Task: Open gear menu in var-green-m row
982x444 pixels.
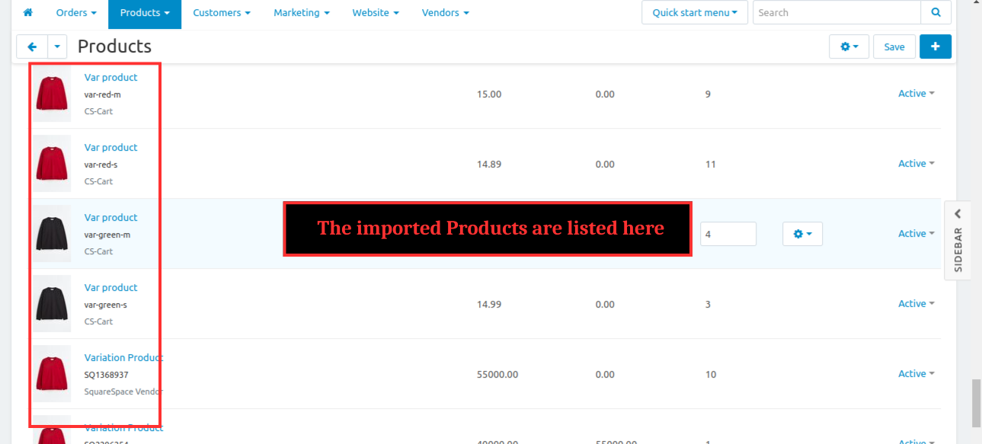Action: click(802, 234)
